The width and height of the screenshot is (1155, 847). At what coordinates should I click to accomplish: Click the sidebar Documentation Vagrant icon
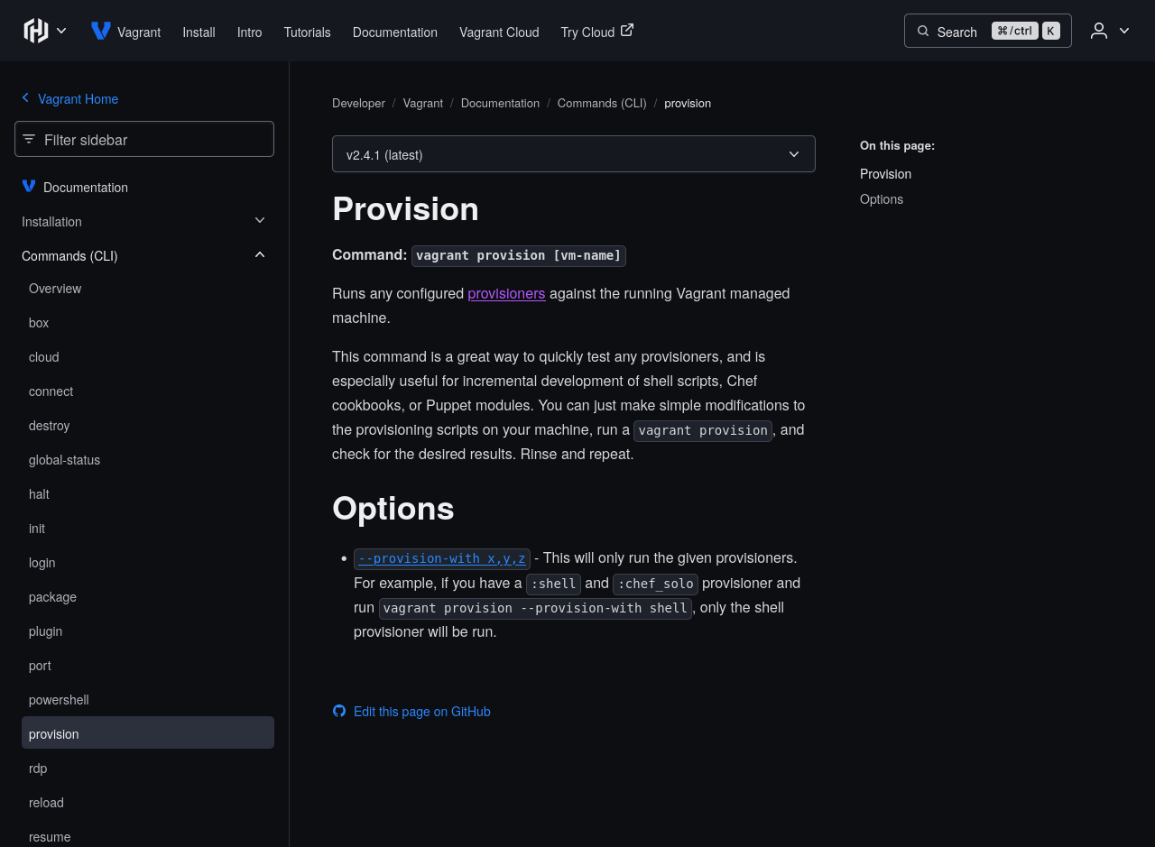[29, 187]
